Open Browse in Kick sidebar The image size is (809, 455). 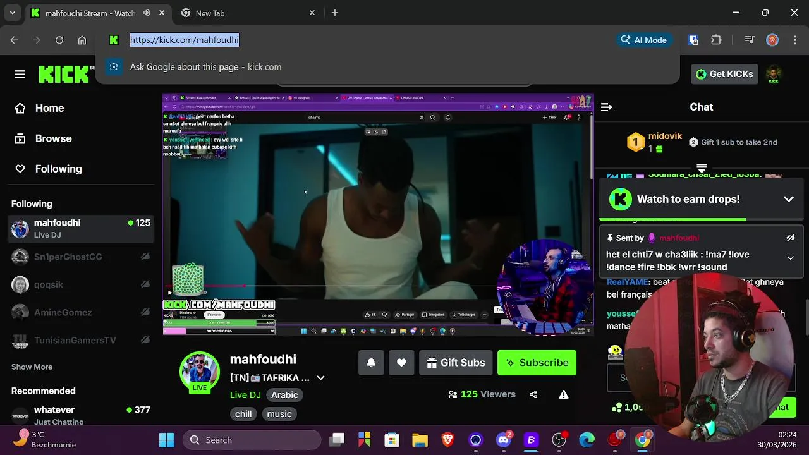[x=53, y=138]
